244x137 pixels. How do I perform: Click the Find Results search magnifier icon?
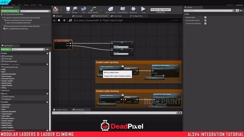coord(177,113)
